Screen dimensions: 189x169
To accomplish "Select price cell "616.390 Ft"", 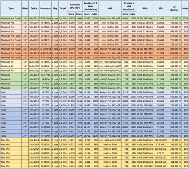I will tap(174, 97).
